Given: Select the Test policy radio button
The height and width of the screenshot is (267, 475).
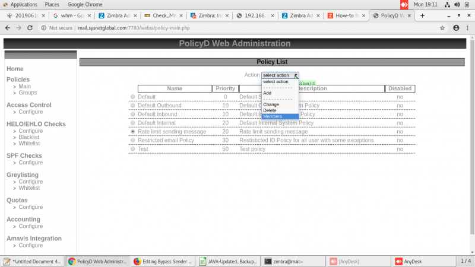Looking at the screenshot, I should (x=132, y=149).
